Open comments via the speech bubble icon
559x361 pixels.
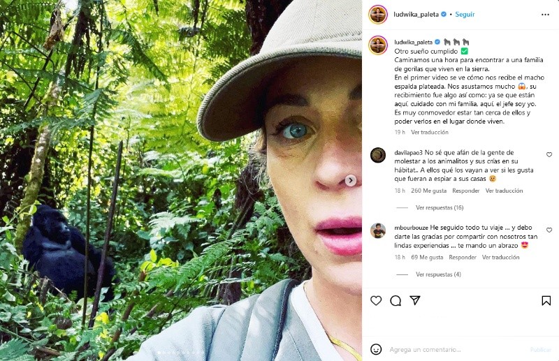tap(395, 300)
